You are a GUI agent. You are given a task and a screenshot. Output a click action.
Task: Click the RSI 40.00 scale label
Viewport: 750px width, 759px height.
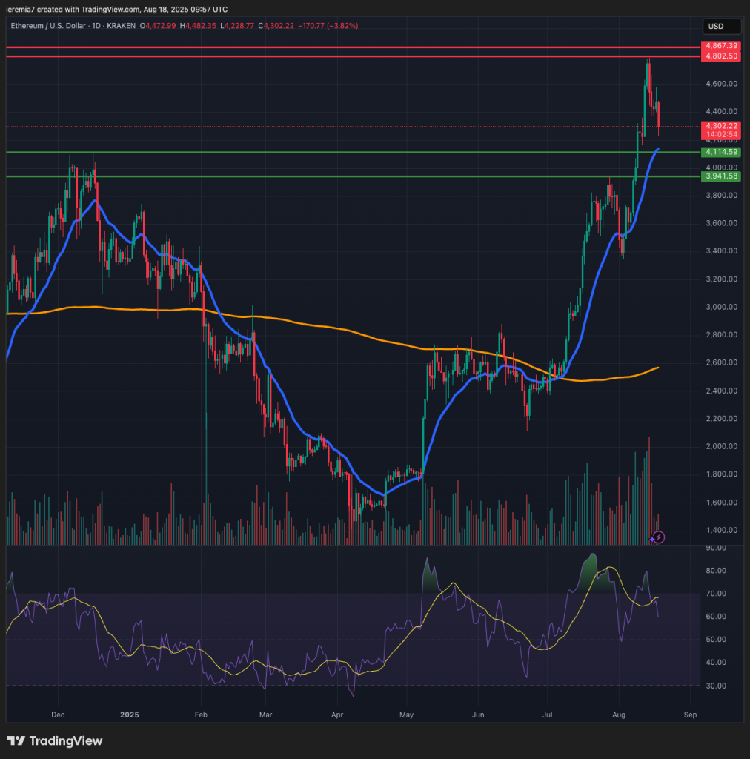[x=716, y=662]
